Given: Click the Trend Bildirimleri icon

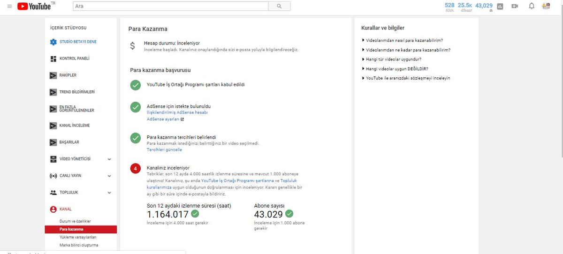Looking at the screenshot, I should [53, 92].
